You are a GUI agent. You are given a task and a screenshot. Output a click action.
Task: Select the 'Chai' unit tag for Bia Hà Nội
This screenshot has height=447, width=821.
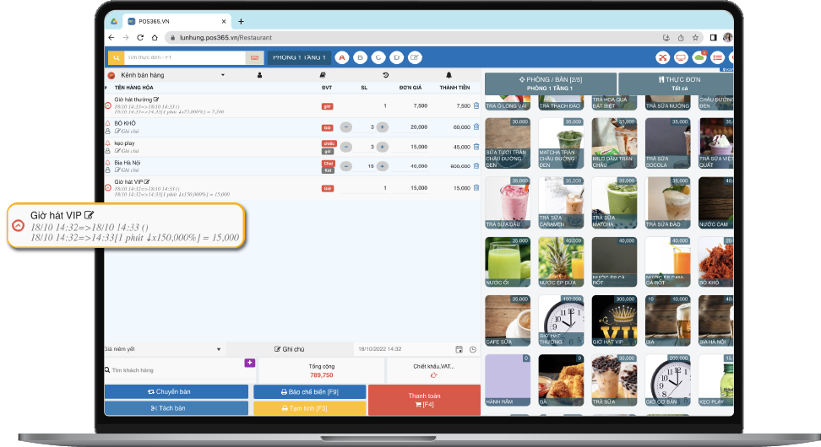[328, 164]
